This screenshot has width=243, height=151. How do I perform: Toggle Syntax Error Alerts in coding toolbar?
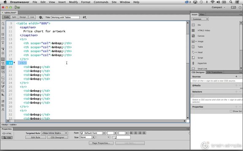[3, 72]
